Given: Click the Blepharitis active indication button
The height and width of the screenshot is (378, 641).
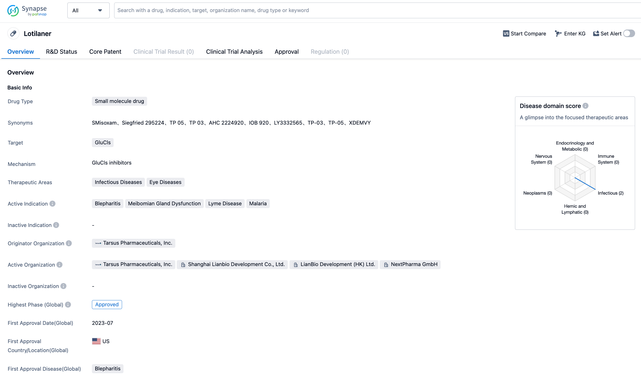Looking at the screenshot, I should pos(107,203).
